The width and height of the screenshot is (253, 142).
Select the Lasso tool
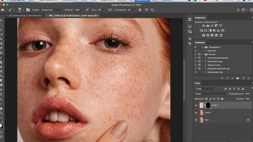(1, 30)
